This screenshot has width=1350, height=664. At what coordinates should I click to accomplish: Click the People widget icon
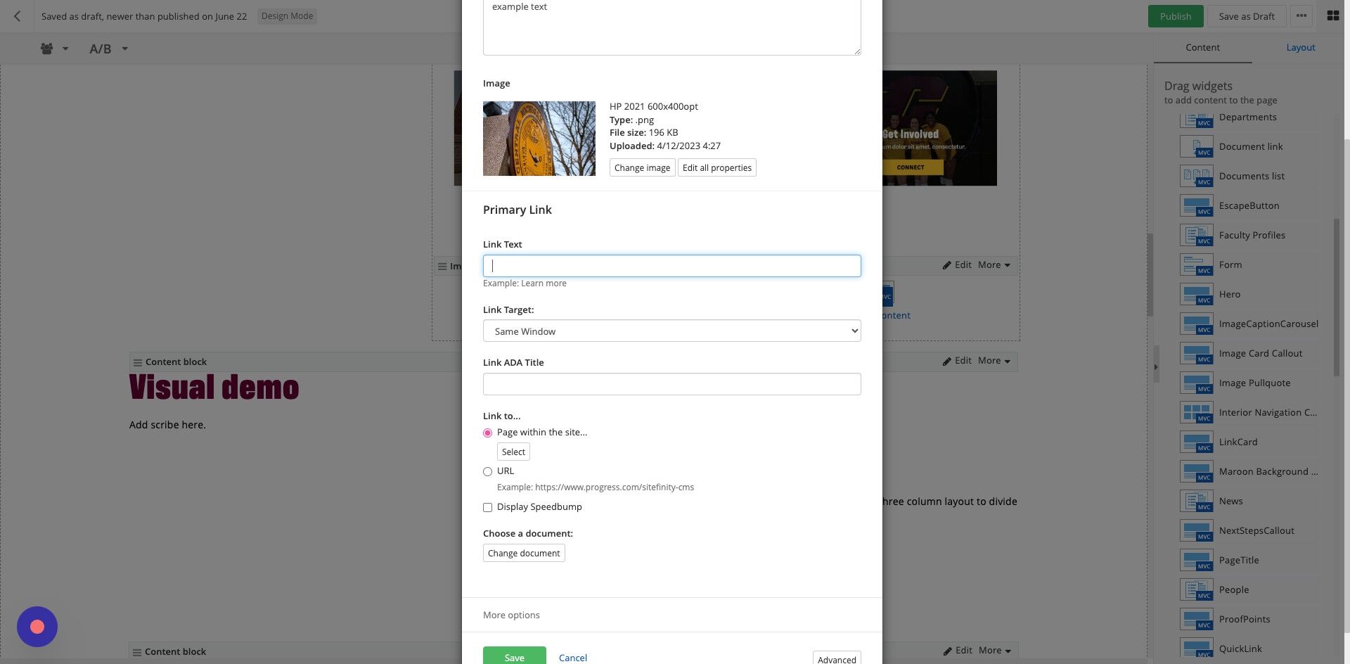click(1196, 589)
